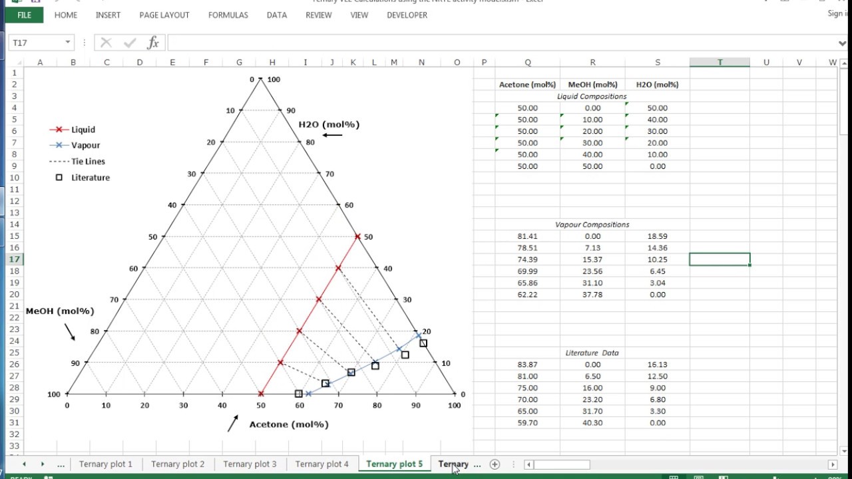Select the Vapour legend entry in chart

[x=75, y=145]
